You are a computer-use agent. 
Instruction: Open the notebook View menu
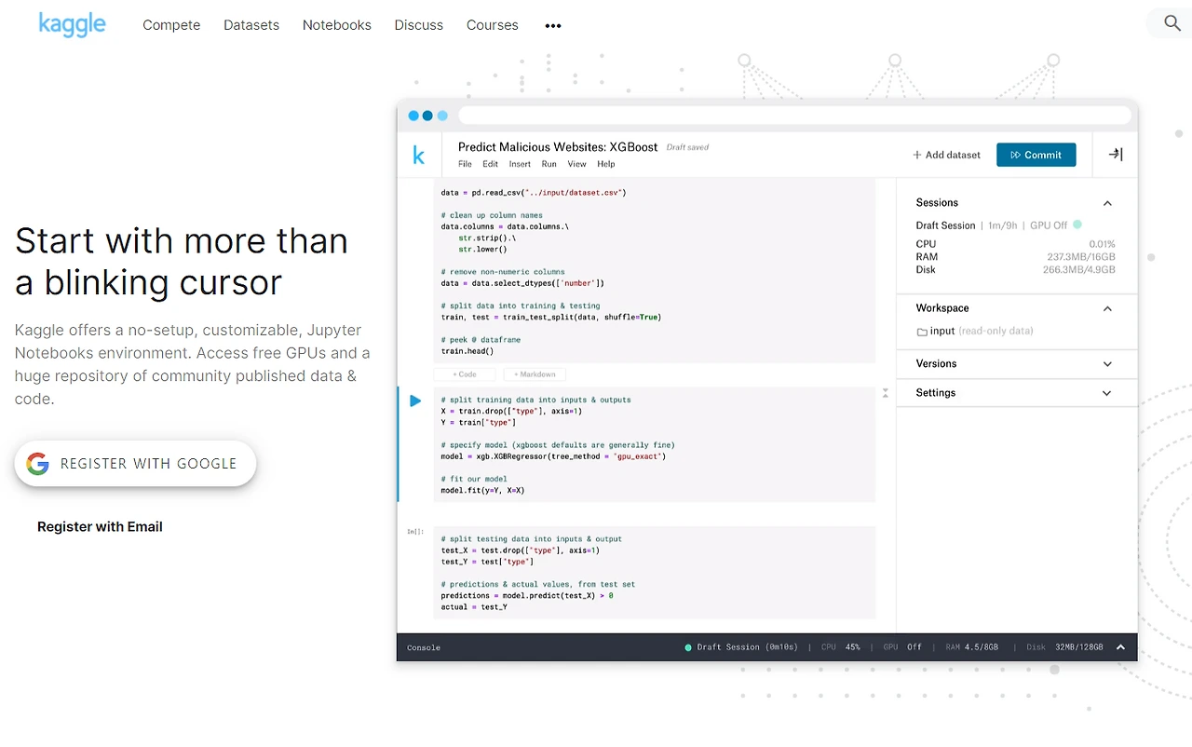point(577,164)
